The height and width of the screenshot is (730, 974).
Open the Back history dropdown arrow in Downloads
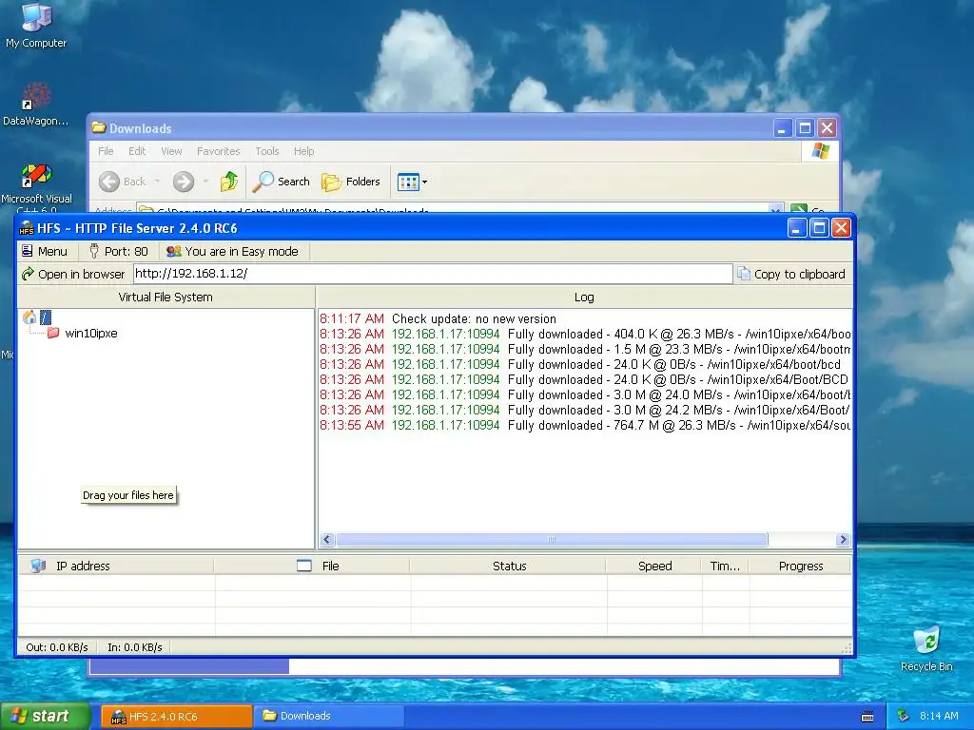click(157, 182)
